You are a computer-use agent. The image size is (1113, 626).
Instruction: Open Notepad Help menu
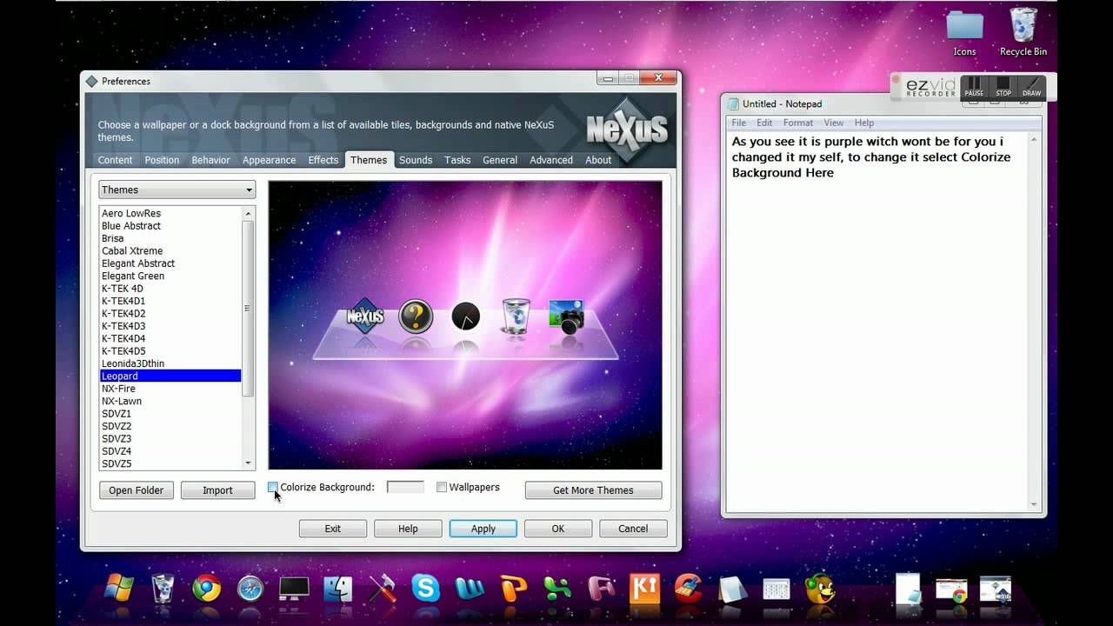[x=864, y=123]
